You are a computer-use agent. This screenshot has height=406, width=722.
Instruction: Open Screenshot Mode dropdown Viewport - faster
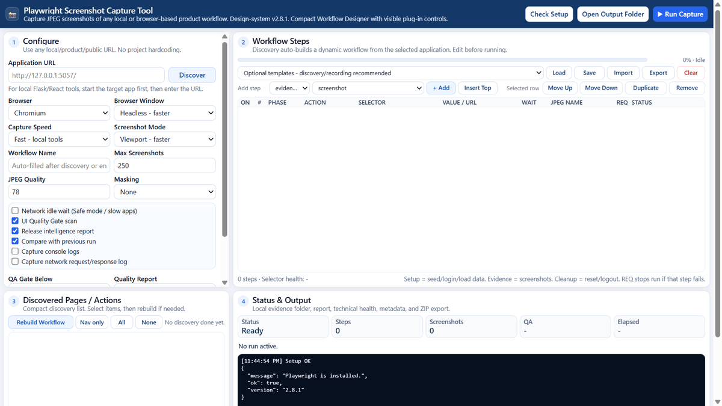point(165,140)
